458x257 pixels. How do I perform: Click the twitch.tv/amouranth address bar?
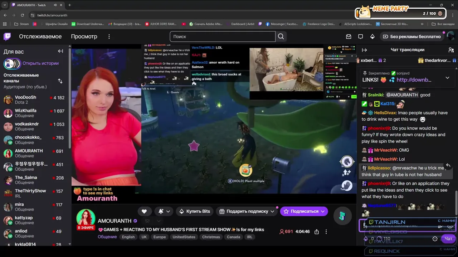click(x=52, y=15)
